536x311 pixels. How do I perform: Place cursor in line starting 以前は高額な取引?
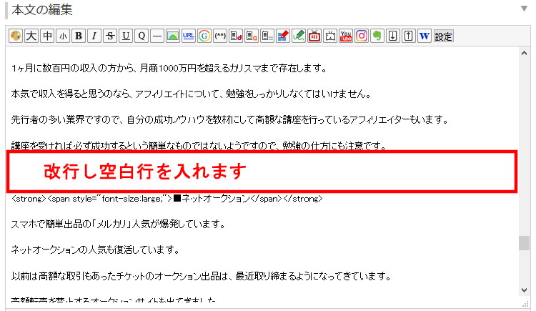click(202, 276)
